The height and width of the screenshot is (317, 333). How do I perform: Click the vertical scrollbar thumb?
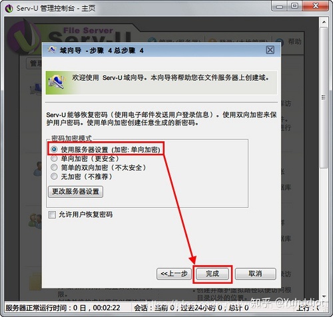[324, 98]
